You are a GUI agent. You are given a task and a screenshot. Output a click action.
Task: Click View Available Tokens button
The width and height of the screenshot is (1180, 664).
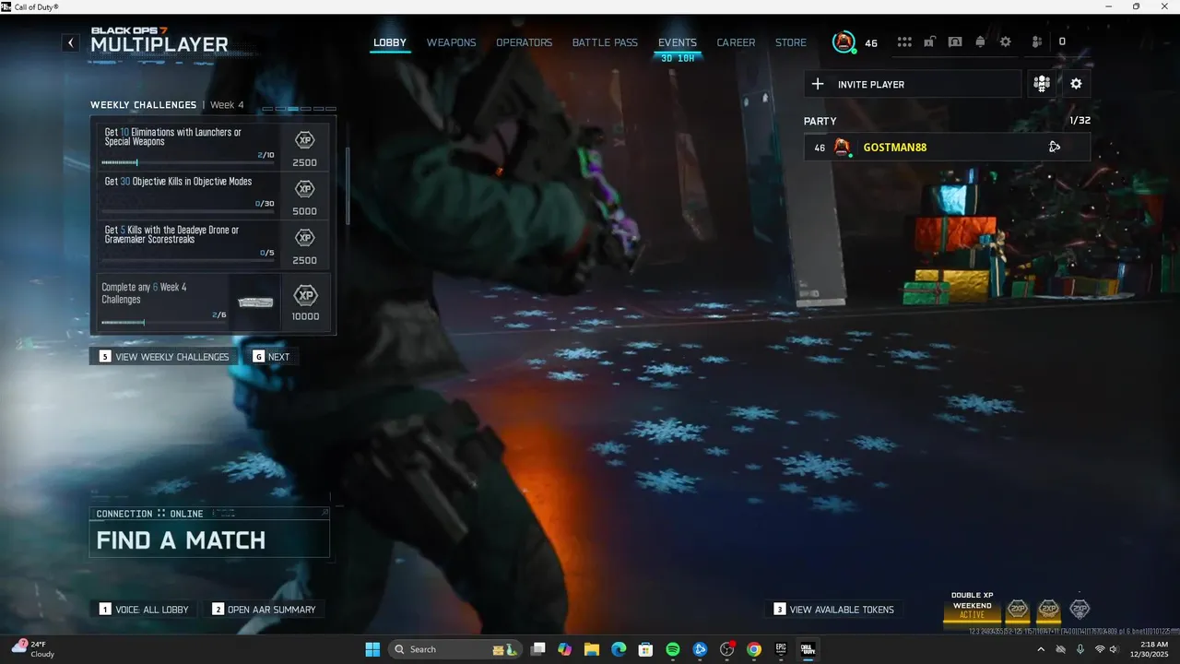click(834, 610)
